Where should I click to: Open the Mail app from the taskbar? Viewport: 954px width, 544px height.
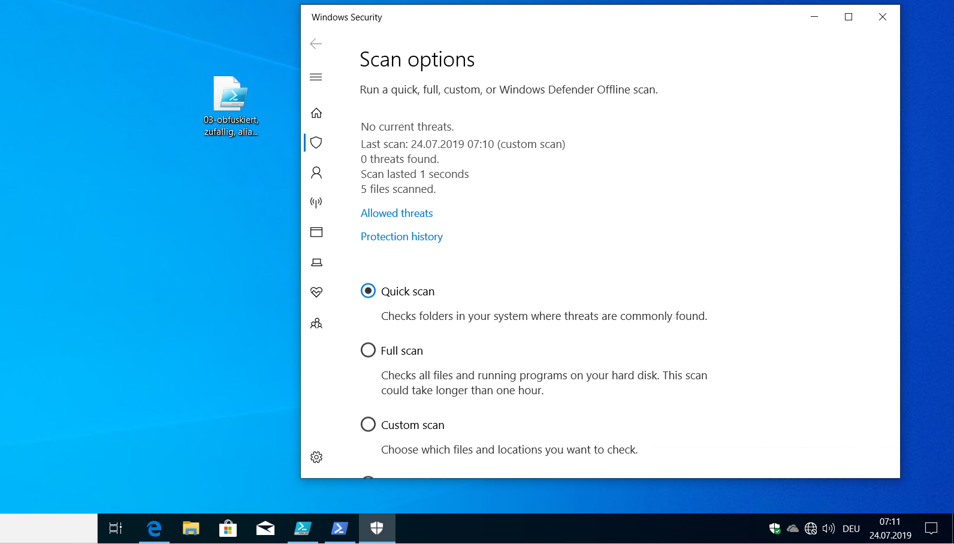[265, 528]
